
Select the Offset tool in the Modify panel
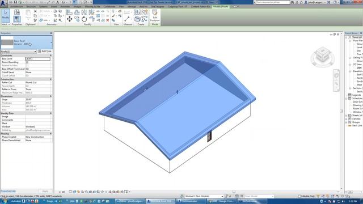pyautogui.click(x=77, y=12)
